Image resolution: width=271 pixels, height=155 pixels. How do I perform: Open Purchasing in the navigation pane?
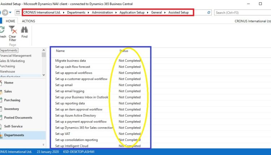12,100
